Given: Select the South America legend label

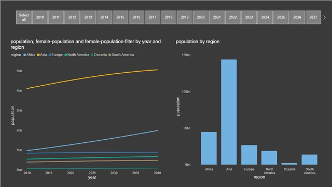Looking at the screenshot, I should [123, 55].
